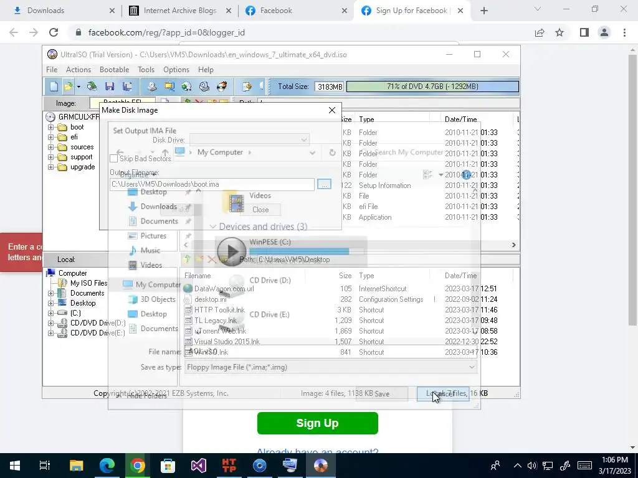Open Microsoft Store from the taskbar
The width and height of the screenshot is (638, 478).
(x=168, y=466)
